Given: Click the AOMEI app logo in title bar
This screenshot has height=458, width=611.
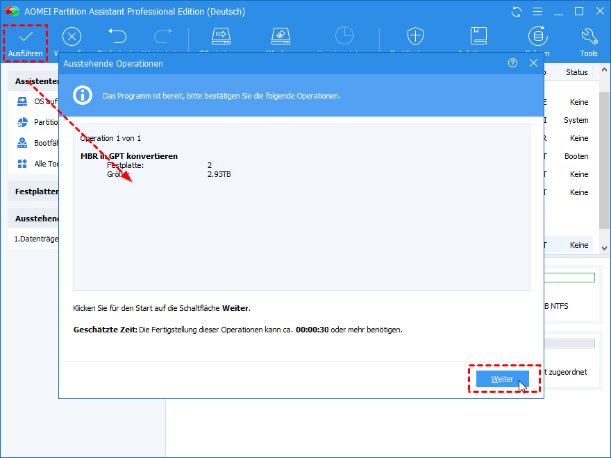Looking at the screenshot, I should [x=12, y=11].
